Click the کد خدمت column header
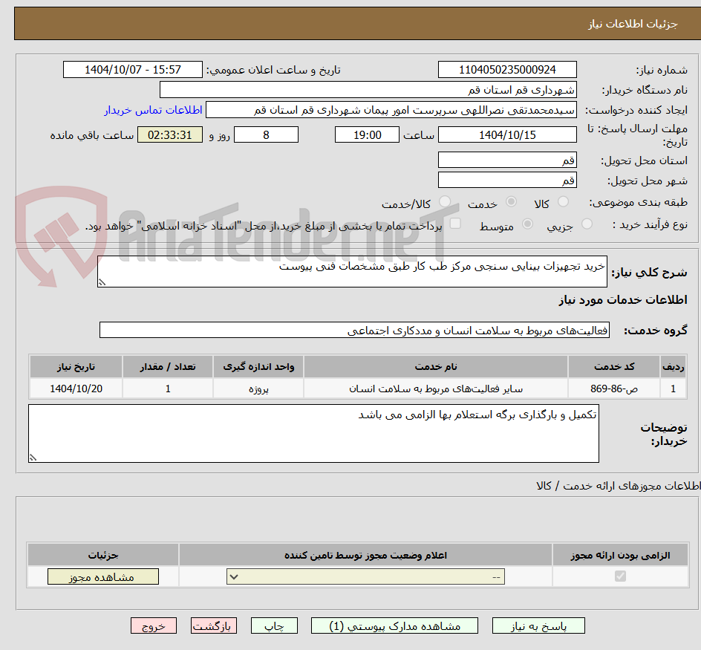 click(614, 367)
